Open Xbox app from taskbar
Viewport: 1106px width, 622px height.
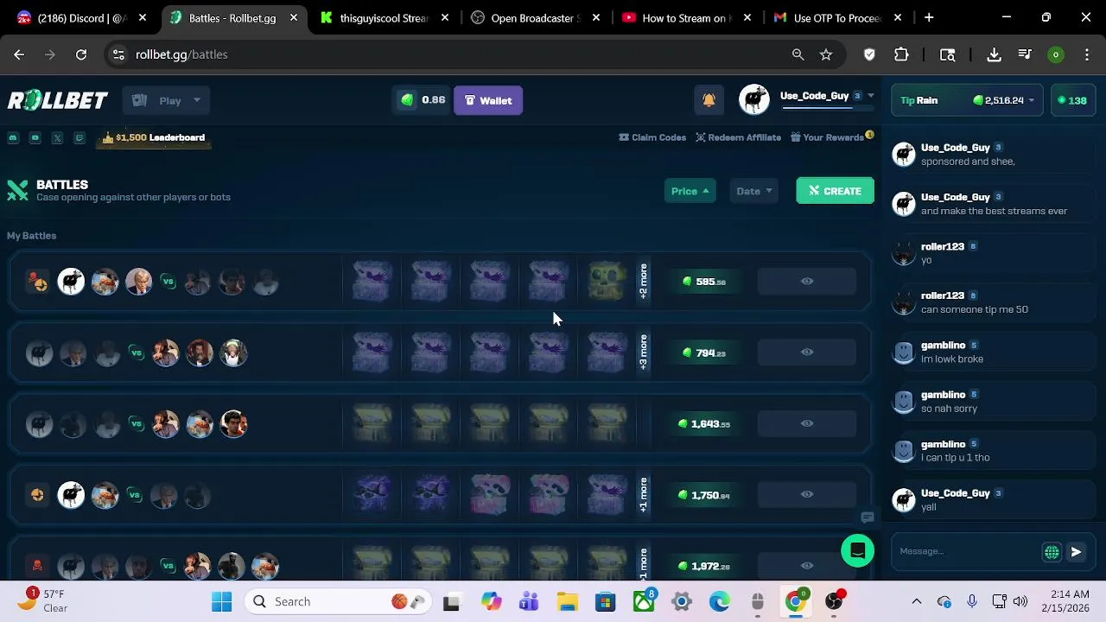(x=645, y=601)
